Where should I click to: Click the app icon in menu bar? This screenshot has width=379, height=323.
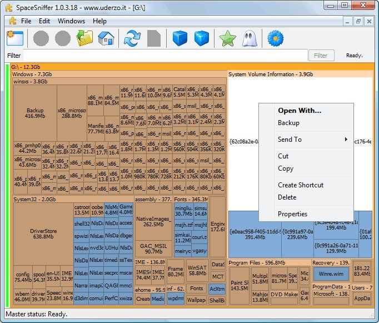(x=13, y=21)
